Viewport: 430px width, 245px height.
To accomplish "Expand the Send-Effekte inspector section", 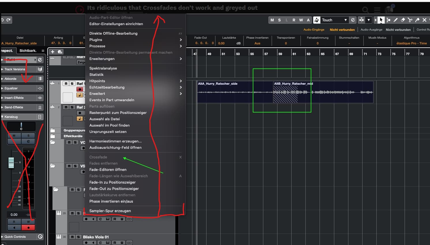I will pyautogui.click(x=2, y=107).
